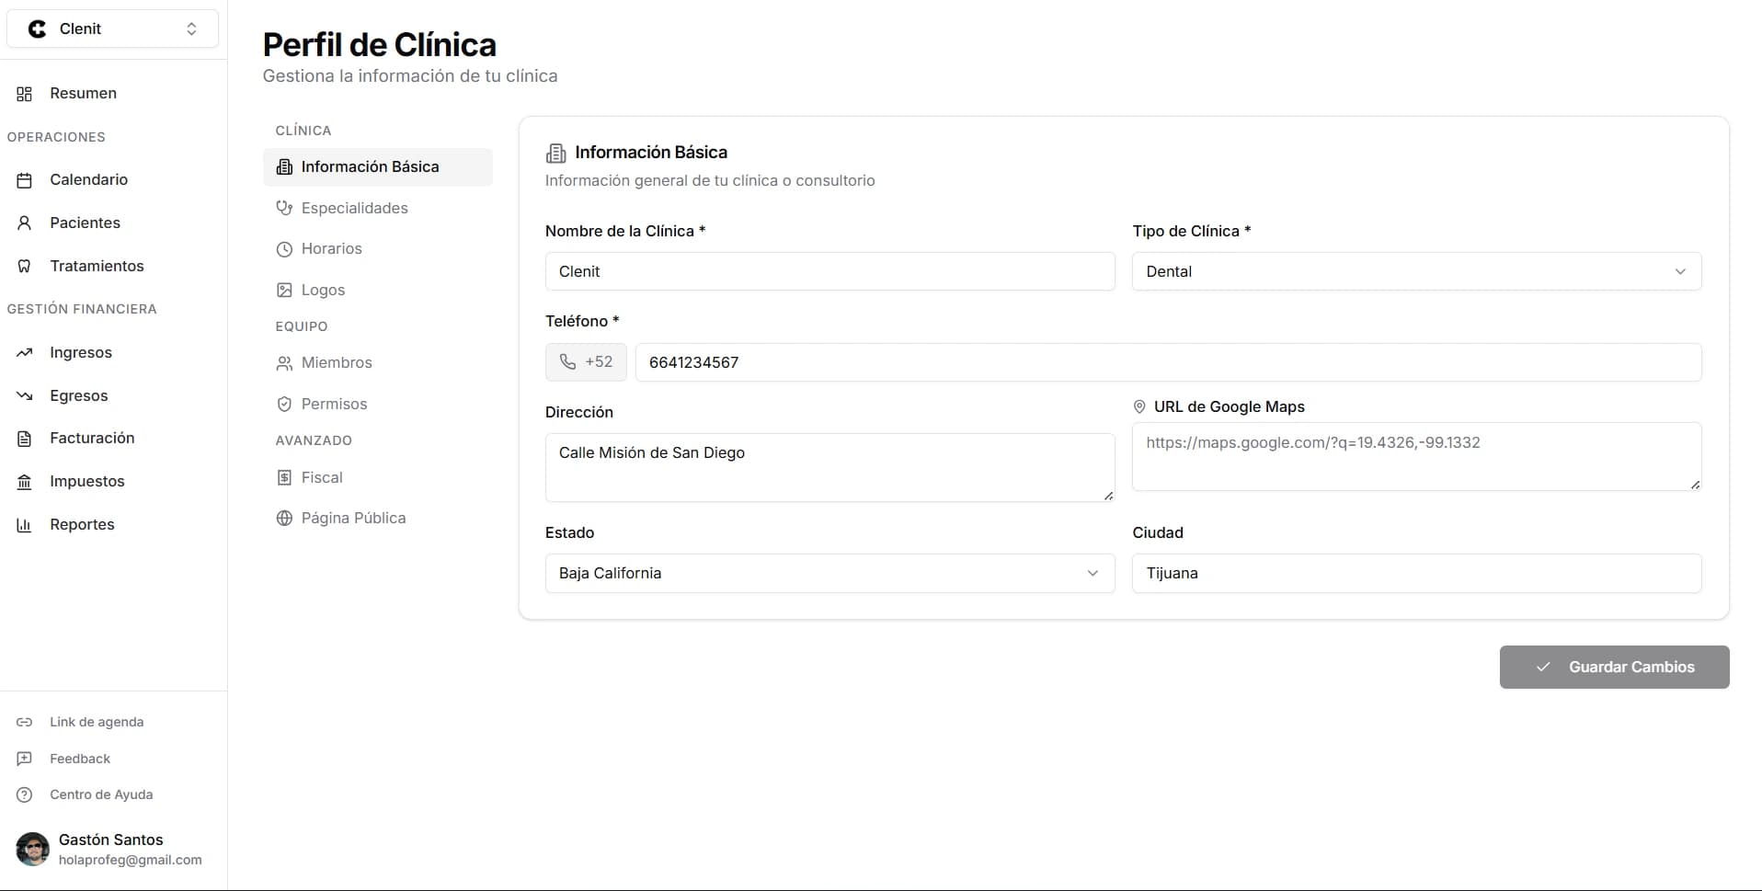Open the Estado dropdown showing Baja California
The width and height of the screenshot is (1762, 891).
tap(830, 574)
